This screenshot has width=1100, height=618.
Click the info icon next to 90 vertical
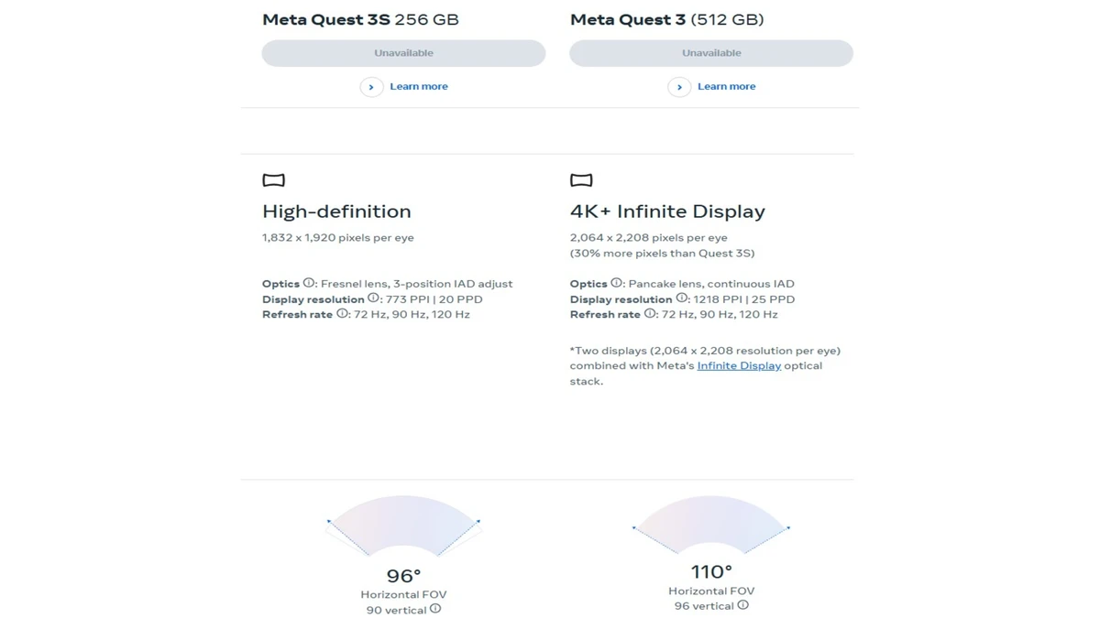435,609
